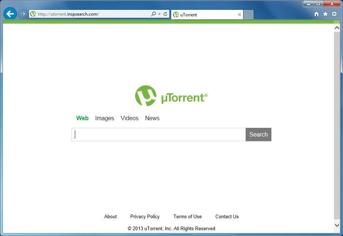Open the browser Home icon
The width and height of the screenshot is (343, 236).
click(x=316, y=14)
